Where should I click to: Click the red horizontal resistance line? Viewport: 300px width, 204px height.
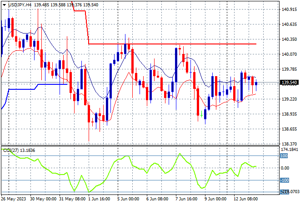pyautogui.click(x=172, y=44)
